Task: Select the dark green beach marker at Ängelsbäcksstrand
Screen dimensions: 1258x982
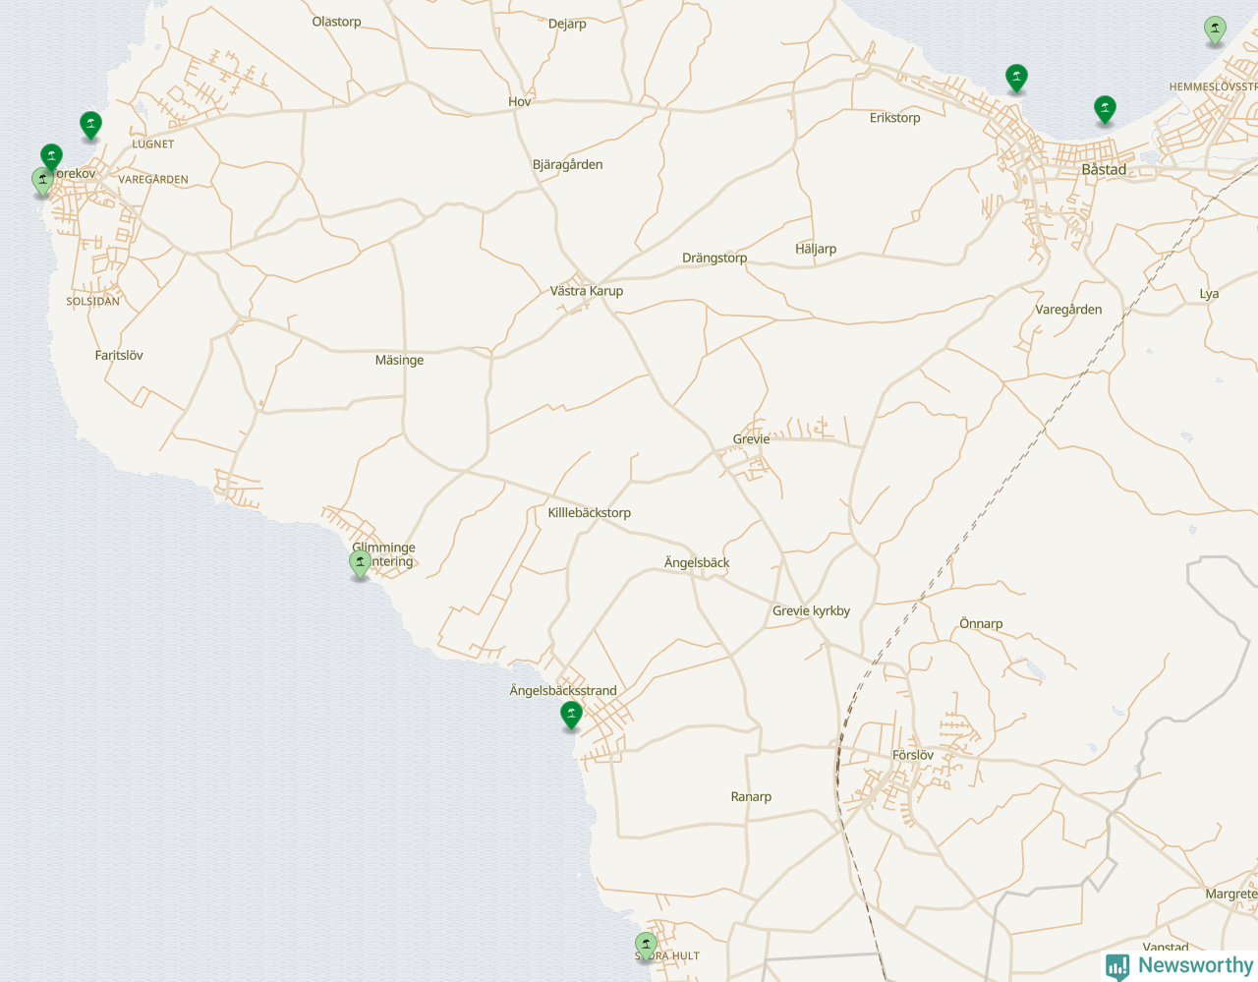Action: tap(571, 715)
